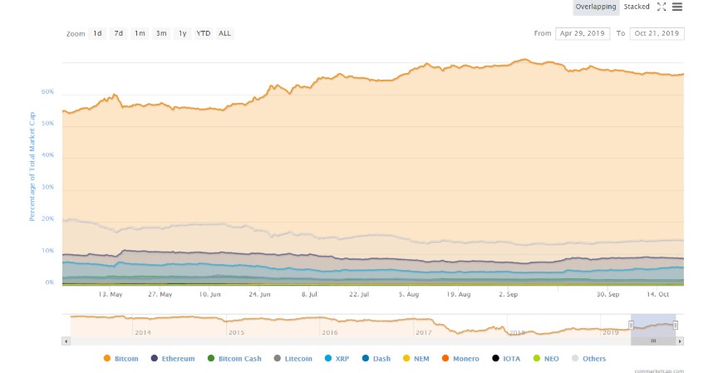Click the 20% y-axis label
The height and width of the screenshot is (373, 723).
[x=47, y=219]
